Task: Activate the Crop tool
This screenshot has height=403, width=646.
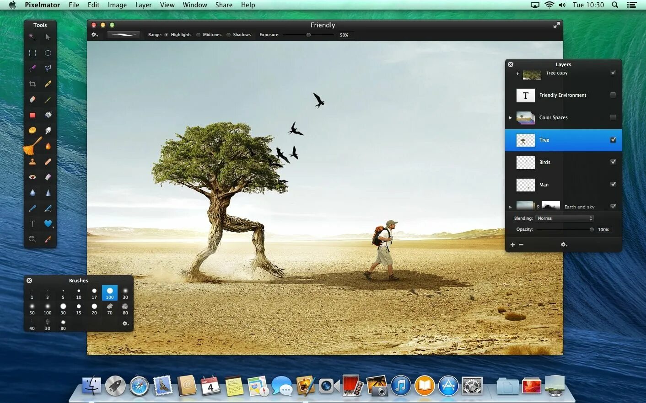Action: pyautogui.click(x=32, y=84)
